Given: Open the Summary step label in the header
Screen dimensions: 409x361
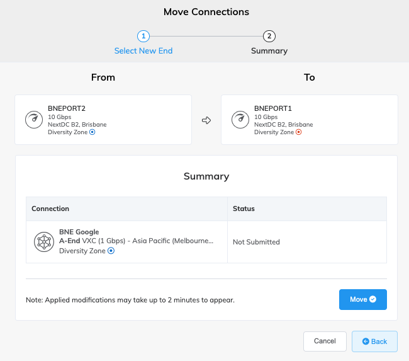Looking at the screenshot, I should (x=269, y=50).
